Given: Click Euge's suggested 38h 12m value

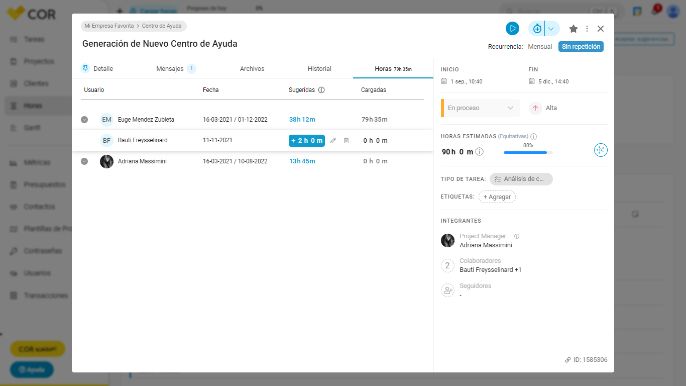Looking at the screenshot, I should tap(302, 120).
